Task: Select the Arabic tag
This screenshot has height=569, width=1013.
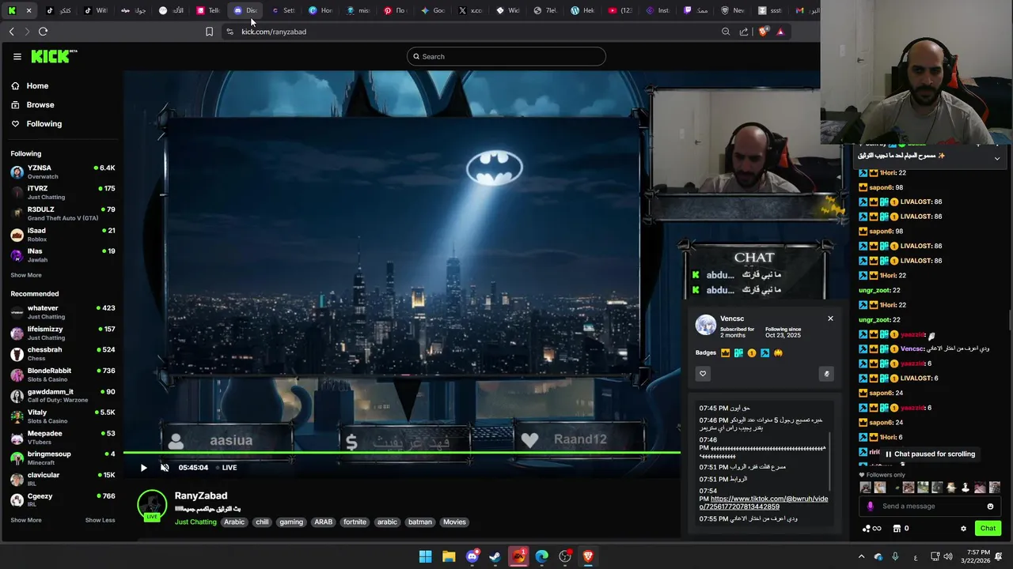Action: 234,522
